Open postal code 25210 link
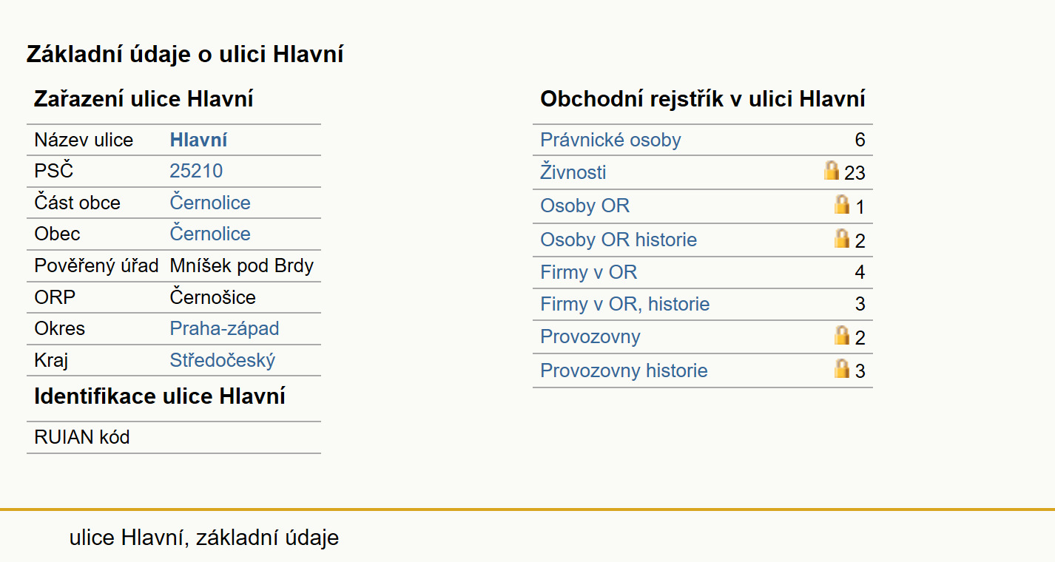Screen dimensions: 1055x562 (x=196, y=172)
